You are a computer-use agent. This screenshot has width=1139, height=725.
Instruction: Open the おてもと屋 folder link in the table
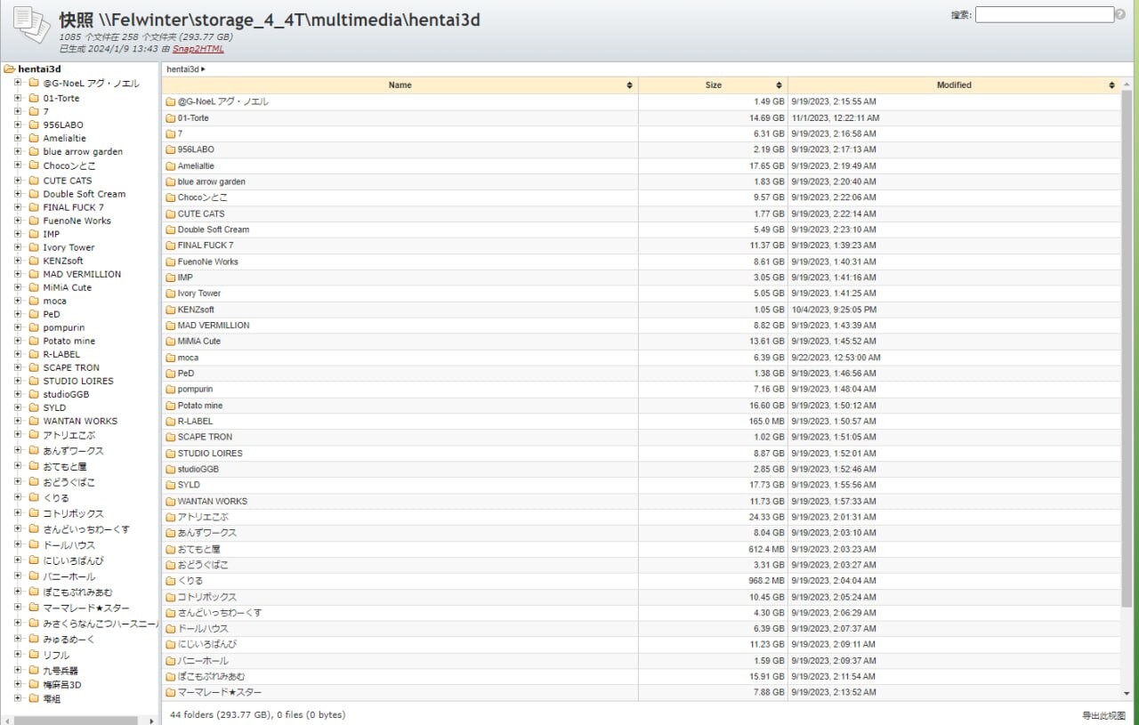tap(198, 550)
